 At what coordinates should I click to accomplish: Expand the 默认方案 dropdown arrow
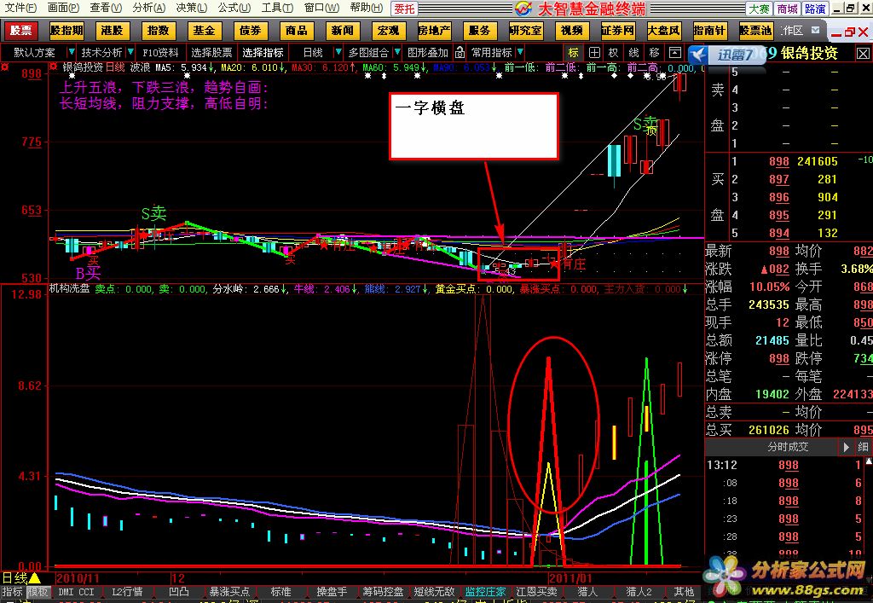71,52
